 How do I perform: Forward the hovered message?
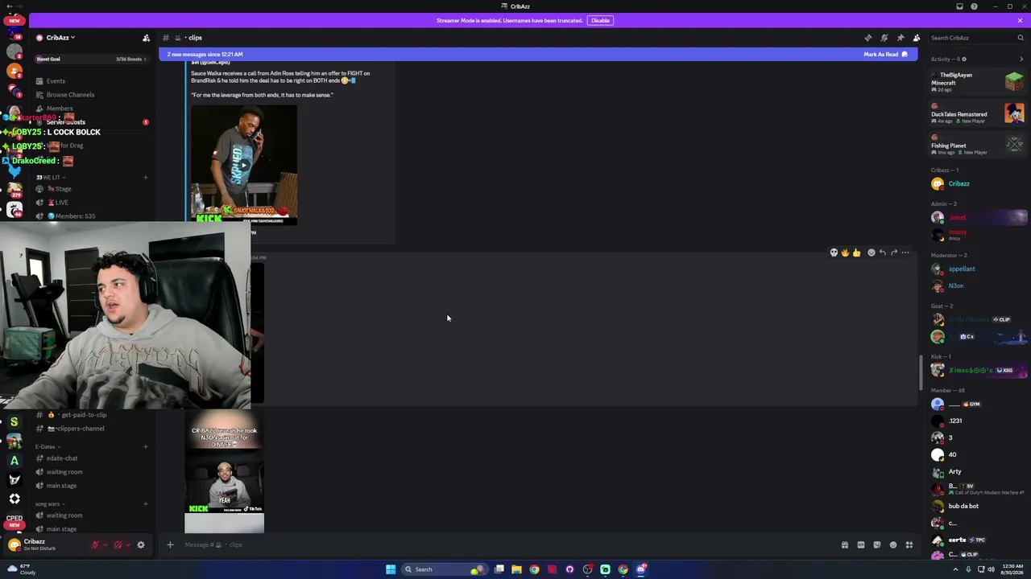894,253
